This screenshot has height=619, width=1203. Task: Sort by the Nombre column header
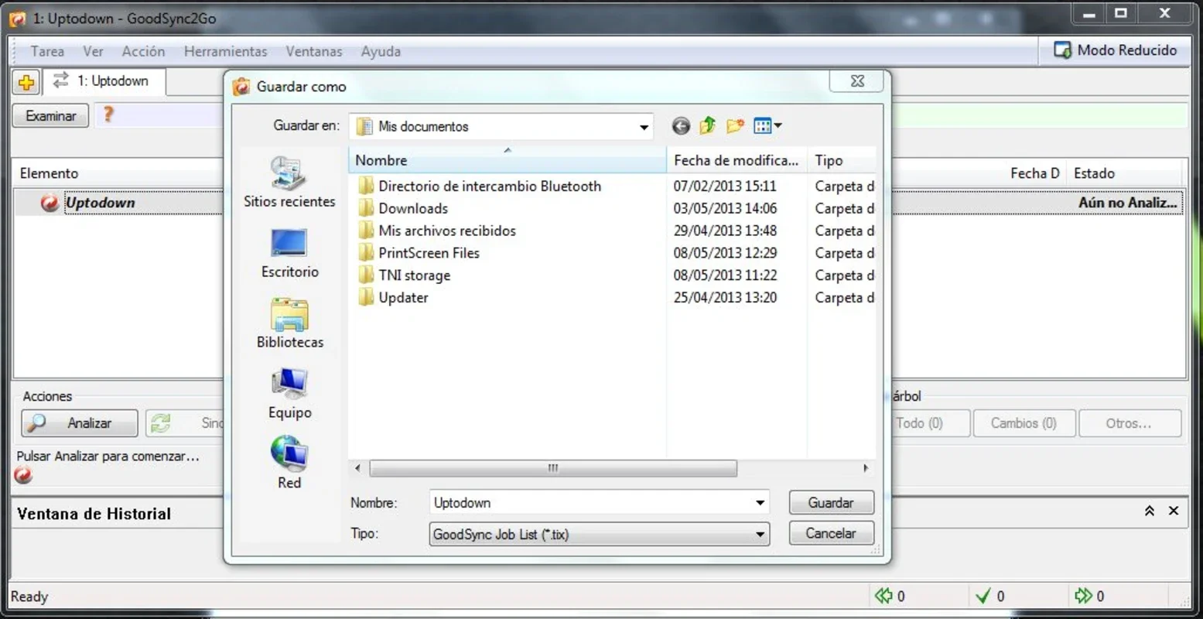click(x=508, y=160)
